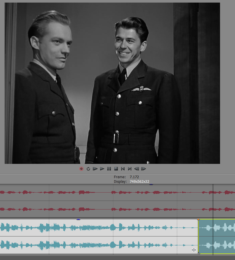Click the blue marker above the red audio track
235x260 pixels.
point(151,184)
